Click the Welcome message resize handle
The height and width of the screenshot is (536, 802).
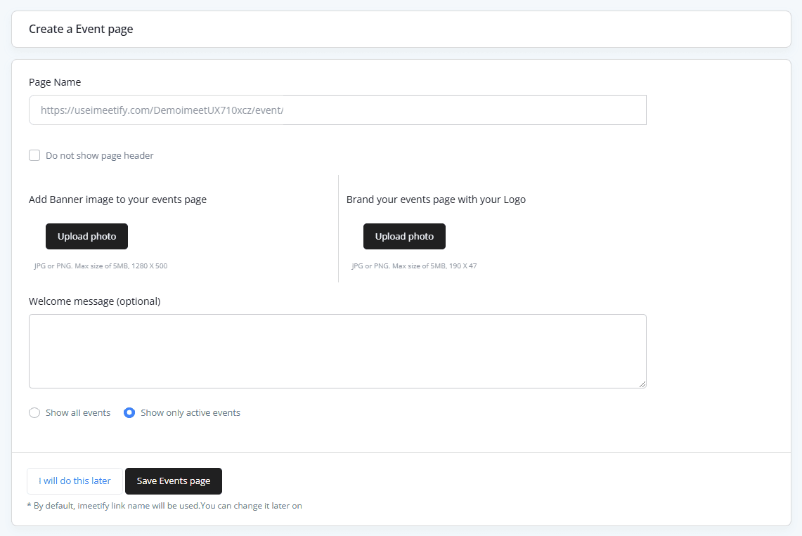click(x=642, y=384)
